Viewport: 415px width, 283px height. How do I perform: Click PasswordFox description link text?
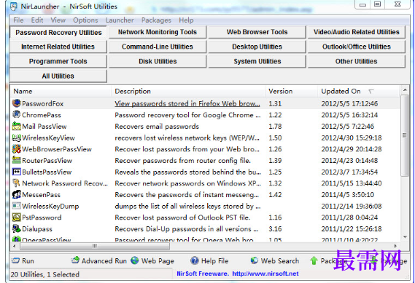pos(187,103)
